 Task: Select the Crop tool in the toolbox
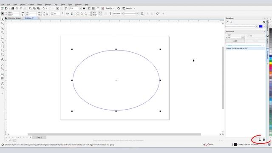(x=3, y=28)
